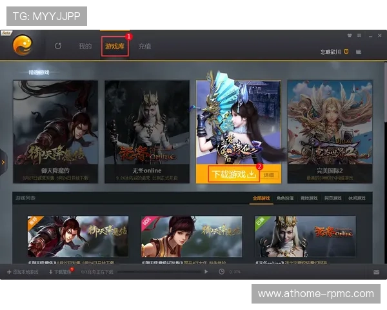Open 下载管理 download manager

[60, 272]
